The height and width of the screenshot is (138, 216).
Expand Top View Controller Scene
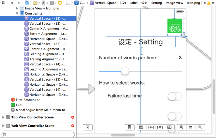3,117
